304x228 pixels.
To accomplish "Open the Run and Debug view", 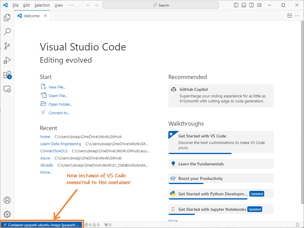I will pyautogui.click(x=7, y=60).
